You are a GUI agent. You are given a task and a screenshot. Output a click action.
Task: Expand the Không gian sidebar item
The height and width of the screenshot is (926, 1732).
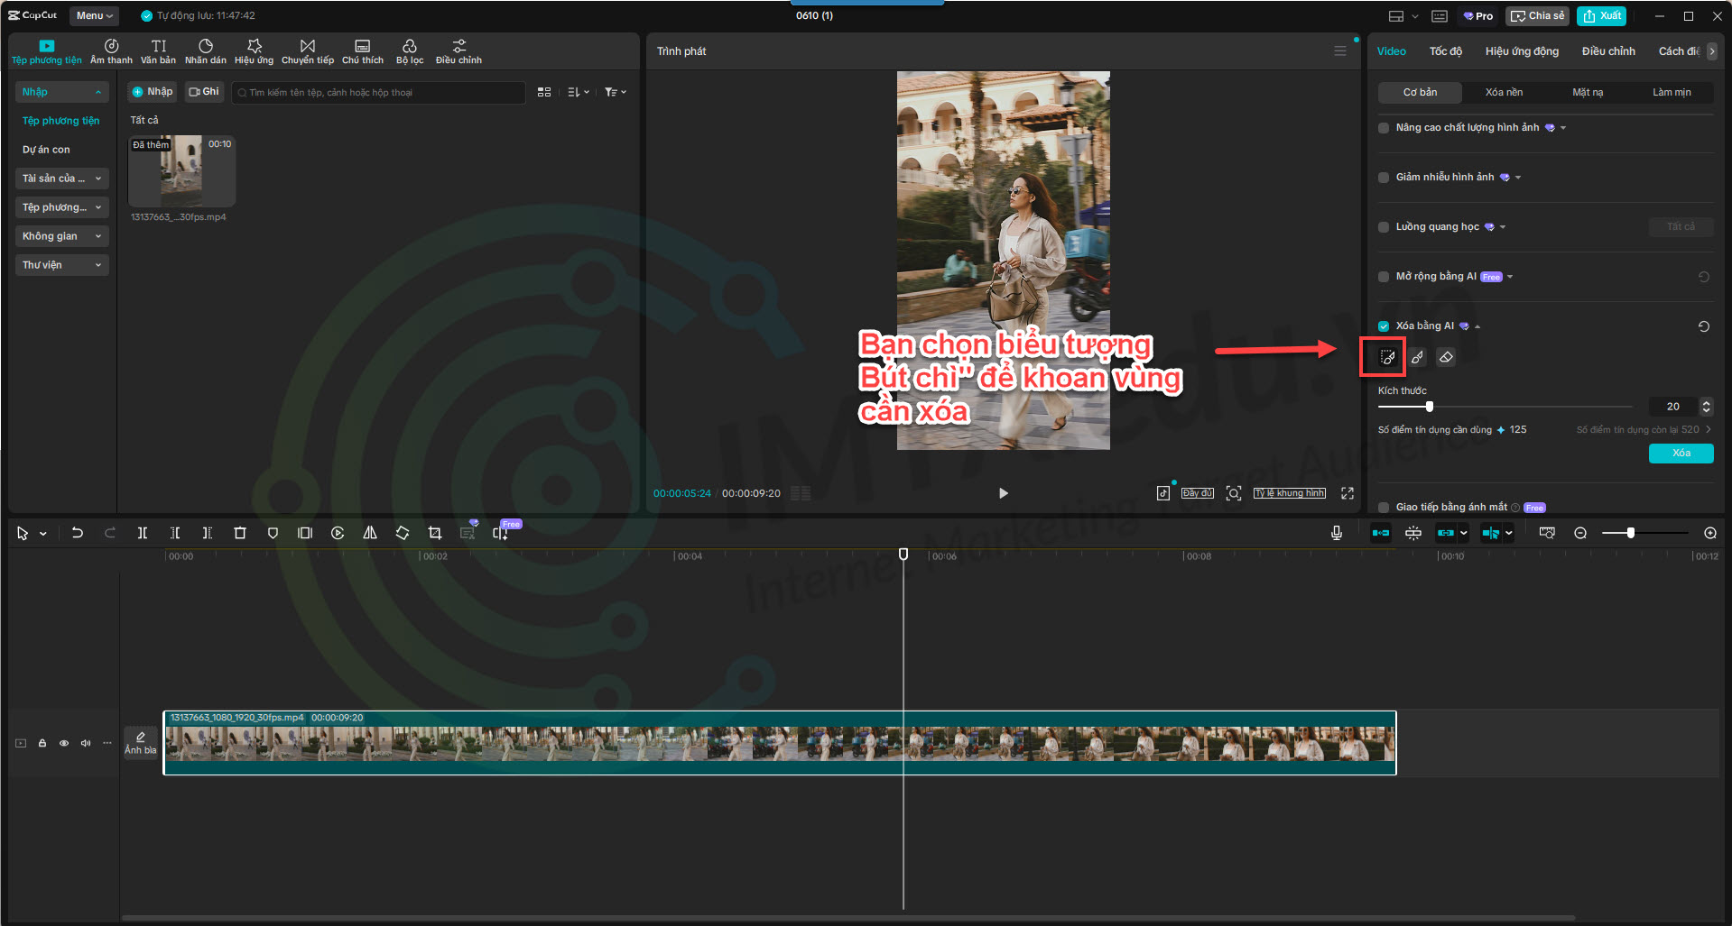point(62,236)
